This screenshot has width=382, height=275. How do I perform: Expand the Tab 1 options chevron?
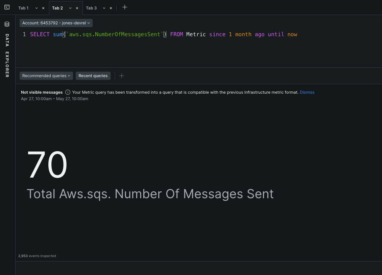(37, 8)
